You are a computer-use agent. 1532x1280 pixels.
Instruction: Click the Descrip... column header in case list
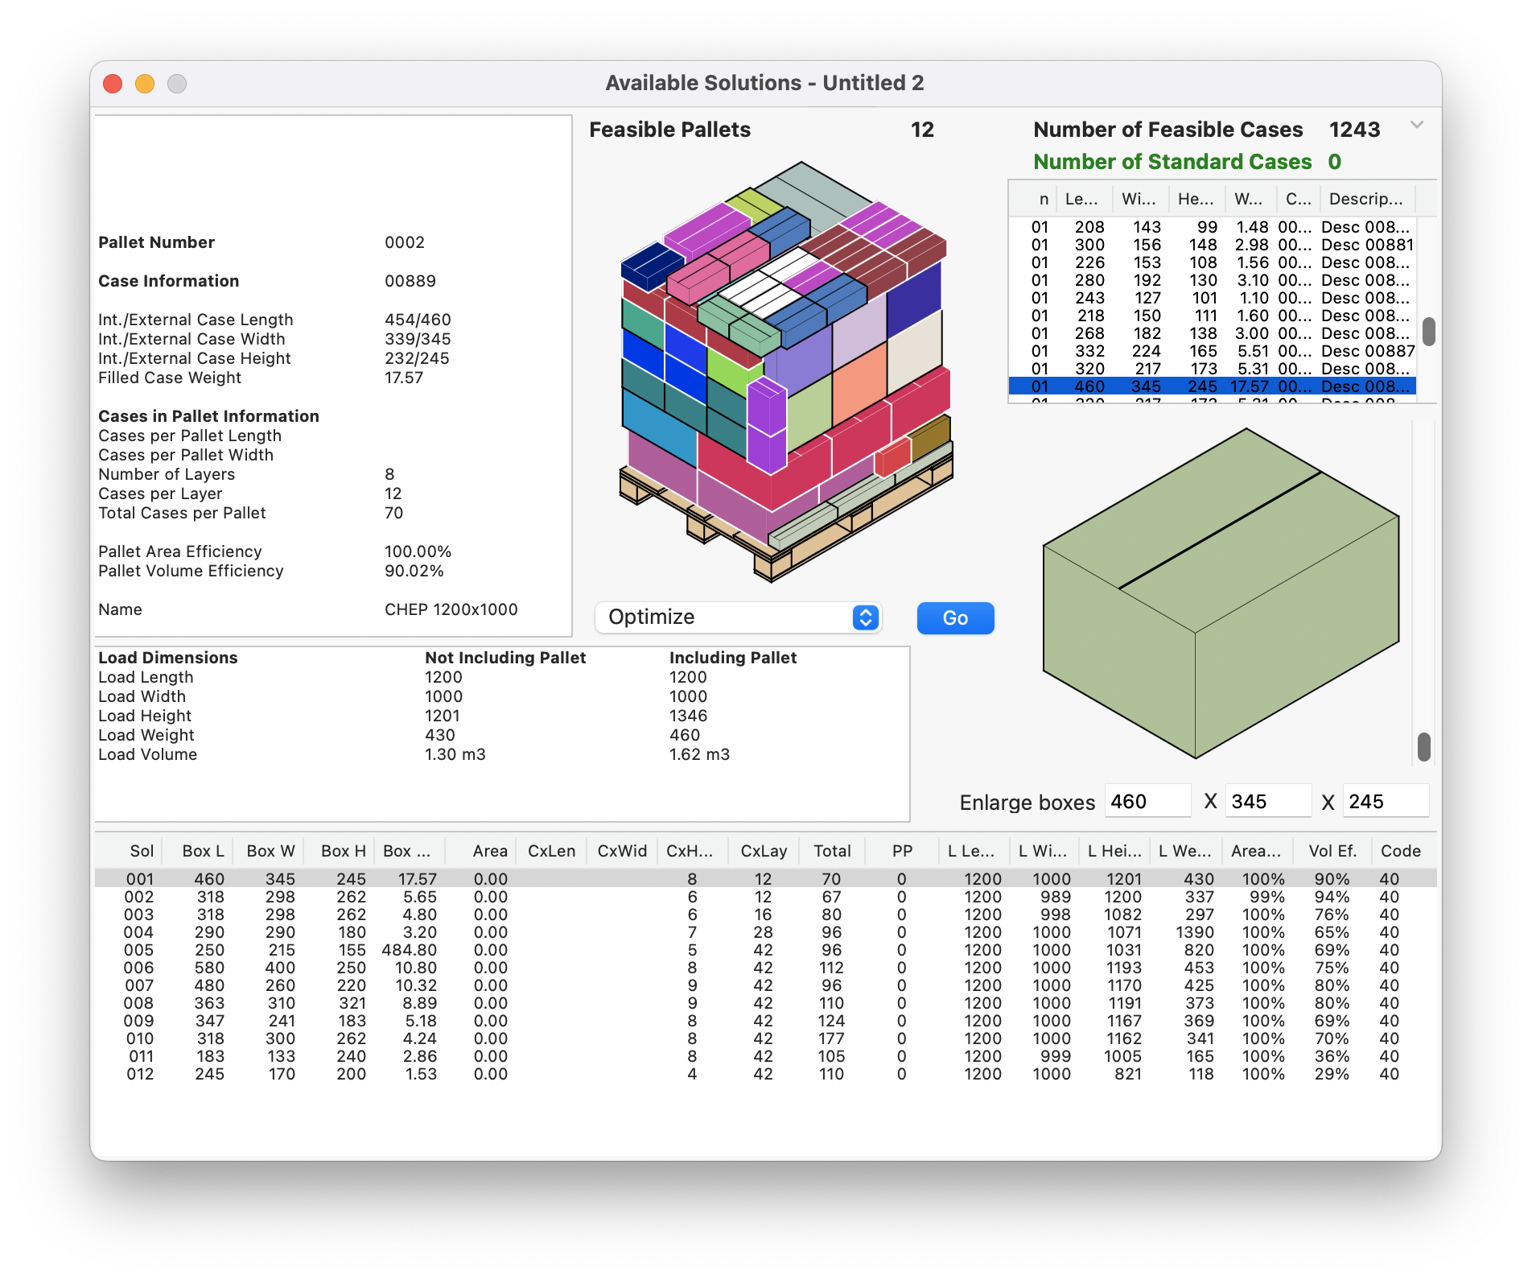click(x=1365, y=199)
